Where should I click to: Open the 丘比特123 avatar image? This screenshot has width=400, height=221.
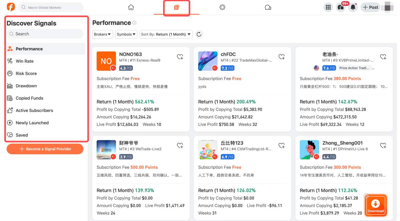point(208,150)
